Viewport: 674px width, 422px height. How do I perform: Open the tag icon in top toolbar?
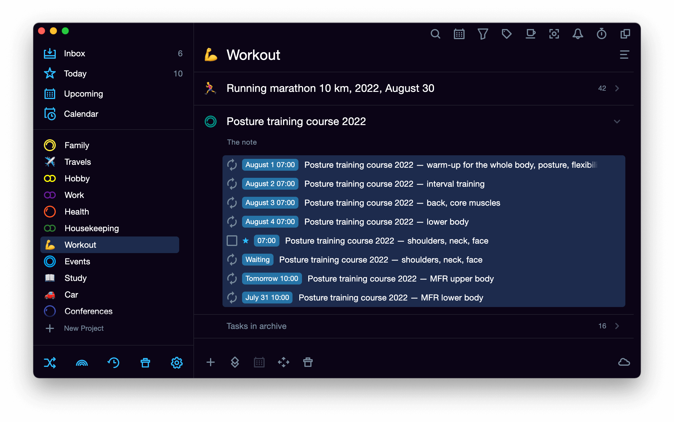click(506, 34)
